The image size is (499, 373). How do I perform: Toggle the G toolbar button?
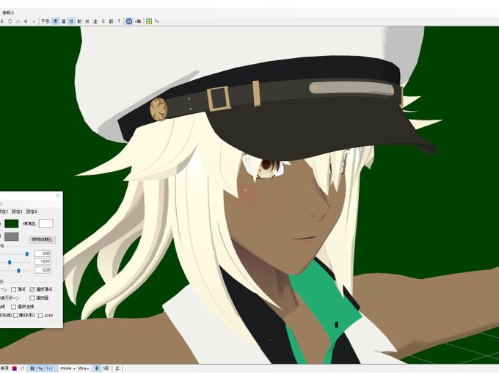coord(103,21)
